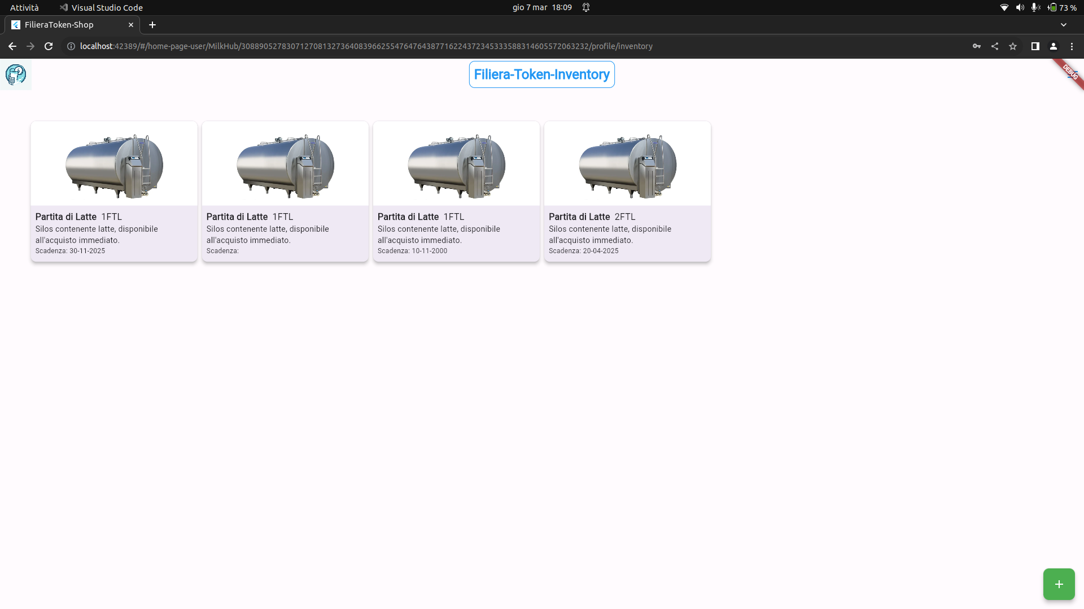The height and width of the screenshot is (609, 1084).
Task: Go back using browser back arrow
Action: 12,46
